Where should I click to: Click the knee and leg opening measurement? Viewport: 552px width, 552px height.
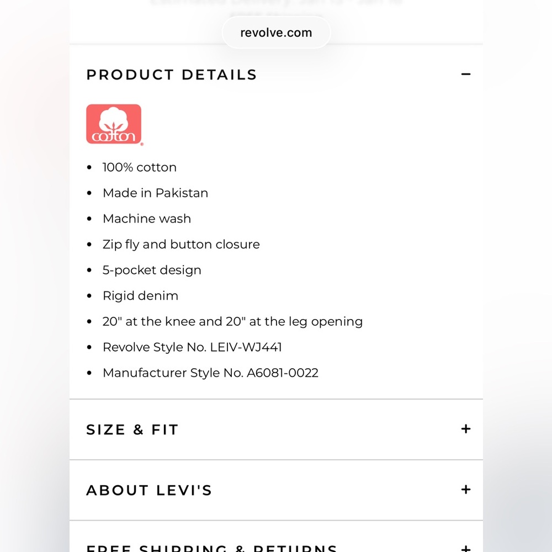click(x=232, y=321)
